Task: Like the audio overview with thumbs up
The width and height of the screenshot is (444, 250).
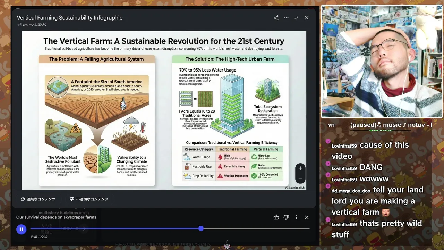Action: pos(276,217)
